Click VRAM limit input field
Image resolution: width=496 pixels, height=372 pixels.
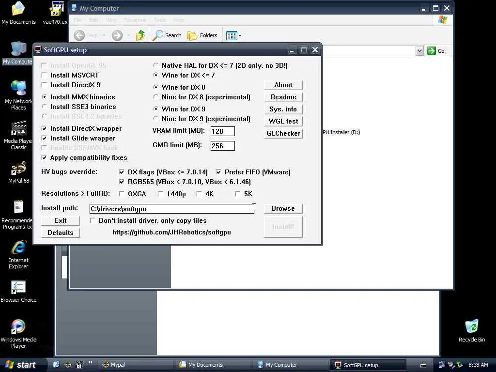tap(223, 131)
